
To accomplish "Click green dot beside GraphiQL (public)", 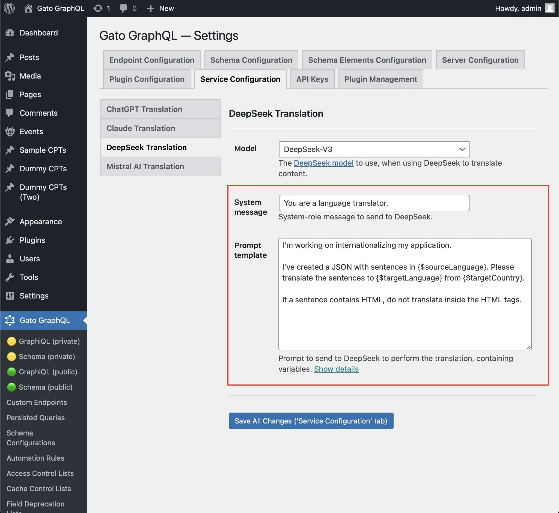I will [x=11, y=372].
